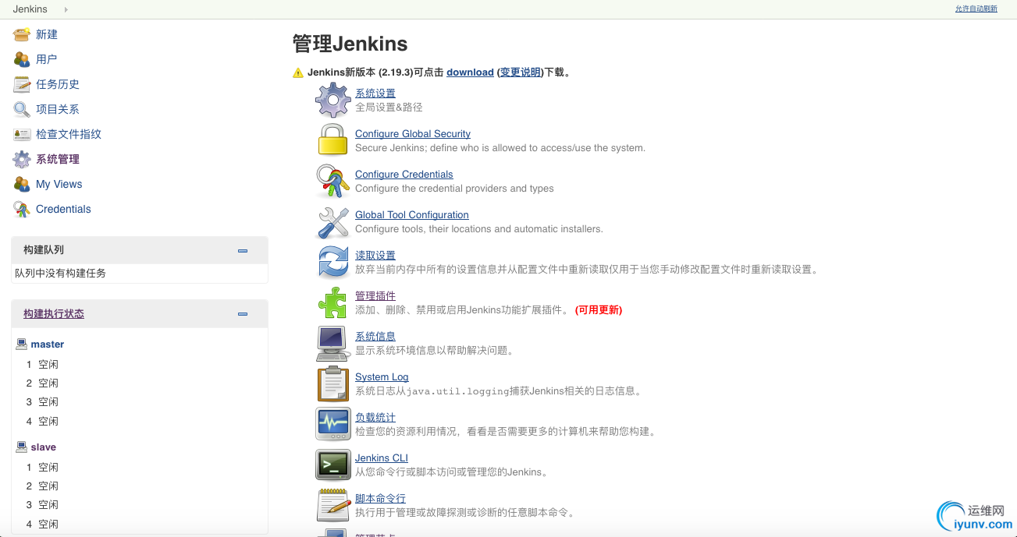1017x537 pixels.
Task: Open the 系统设置 link
Action: (375, 94)
